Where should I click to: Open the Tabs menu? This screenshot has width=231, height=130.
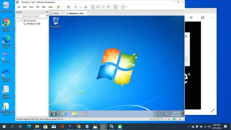44,7
